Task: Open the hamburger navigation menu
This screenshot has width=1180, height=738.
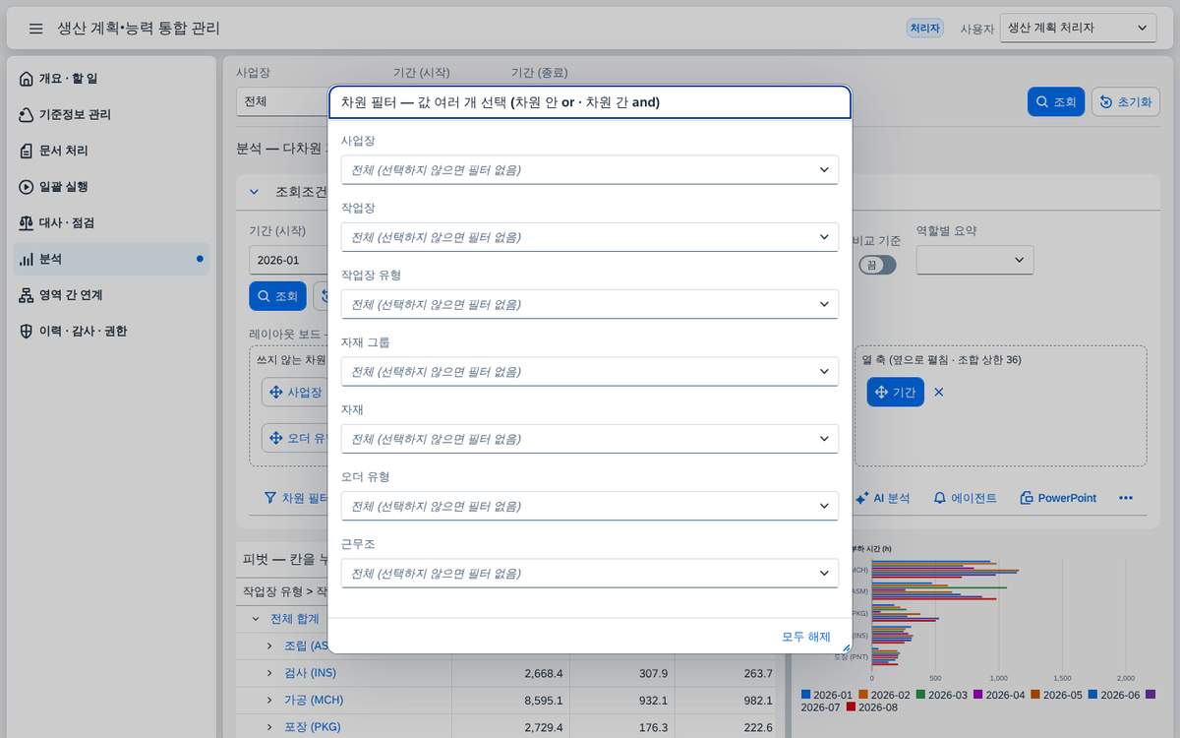Action: (x=35, y=29)
